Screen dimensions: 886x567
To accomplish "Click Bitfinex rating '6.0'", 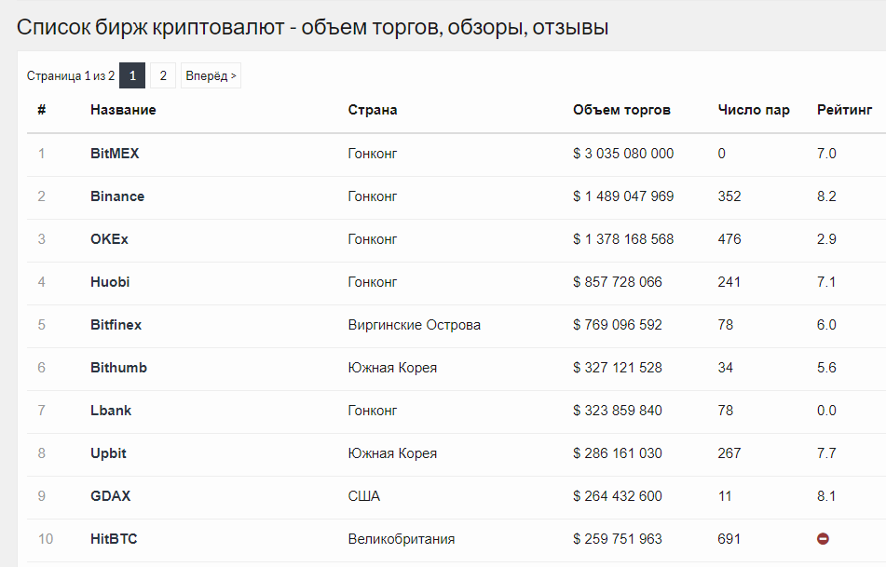I will (826, 325).
